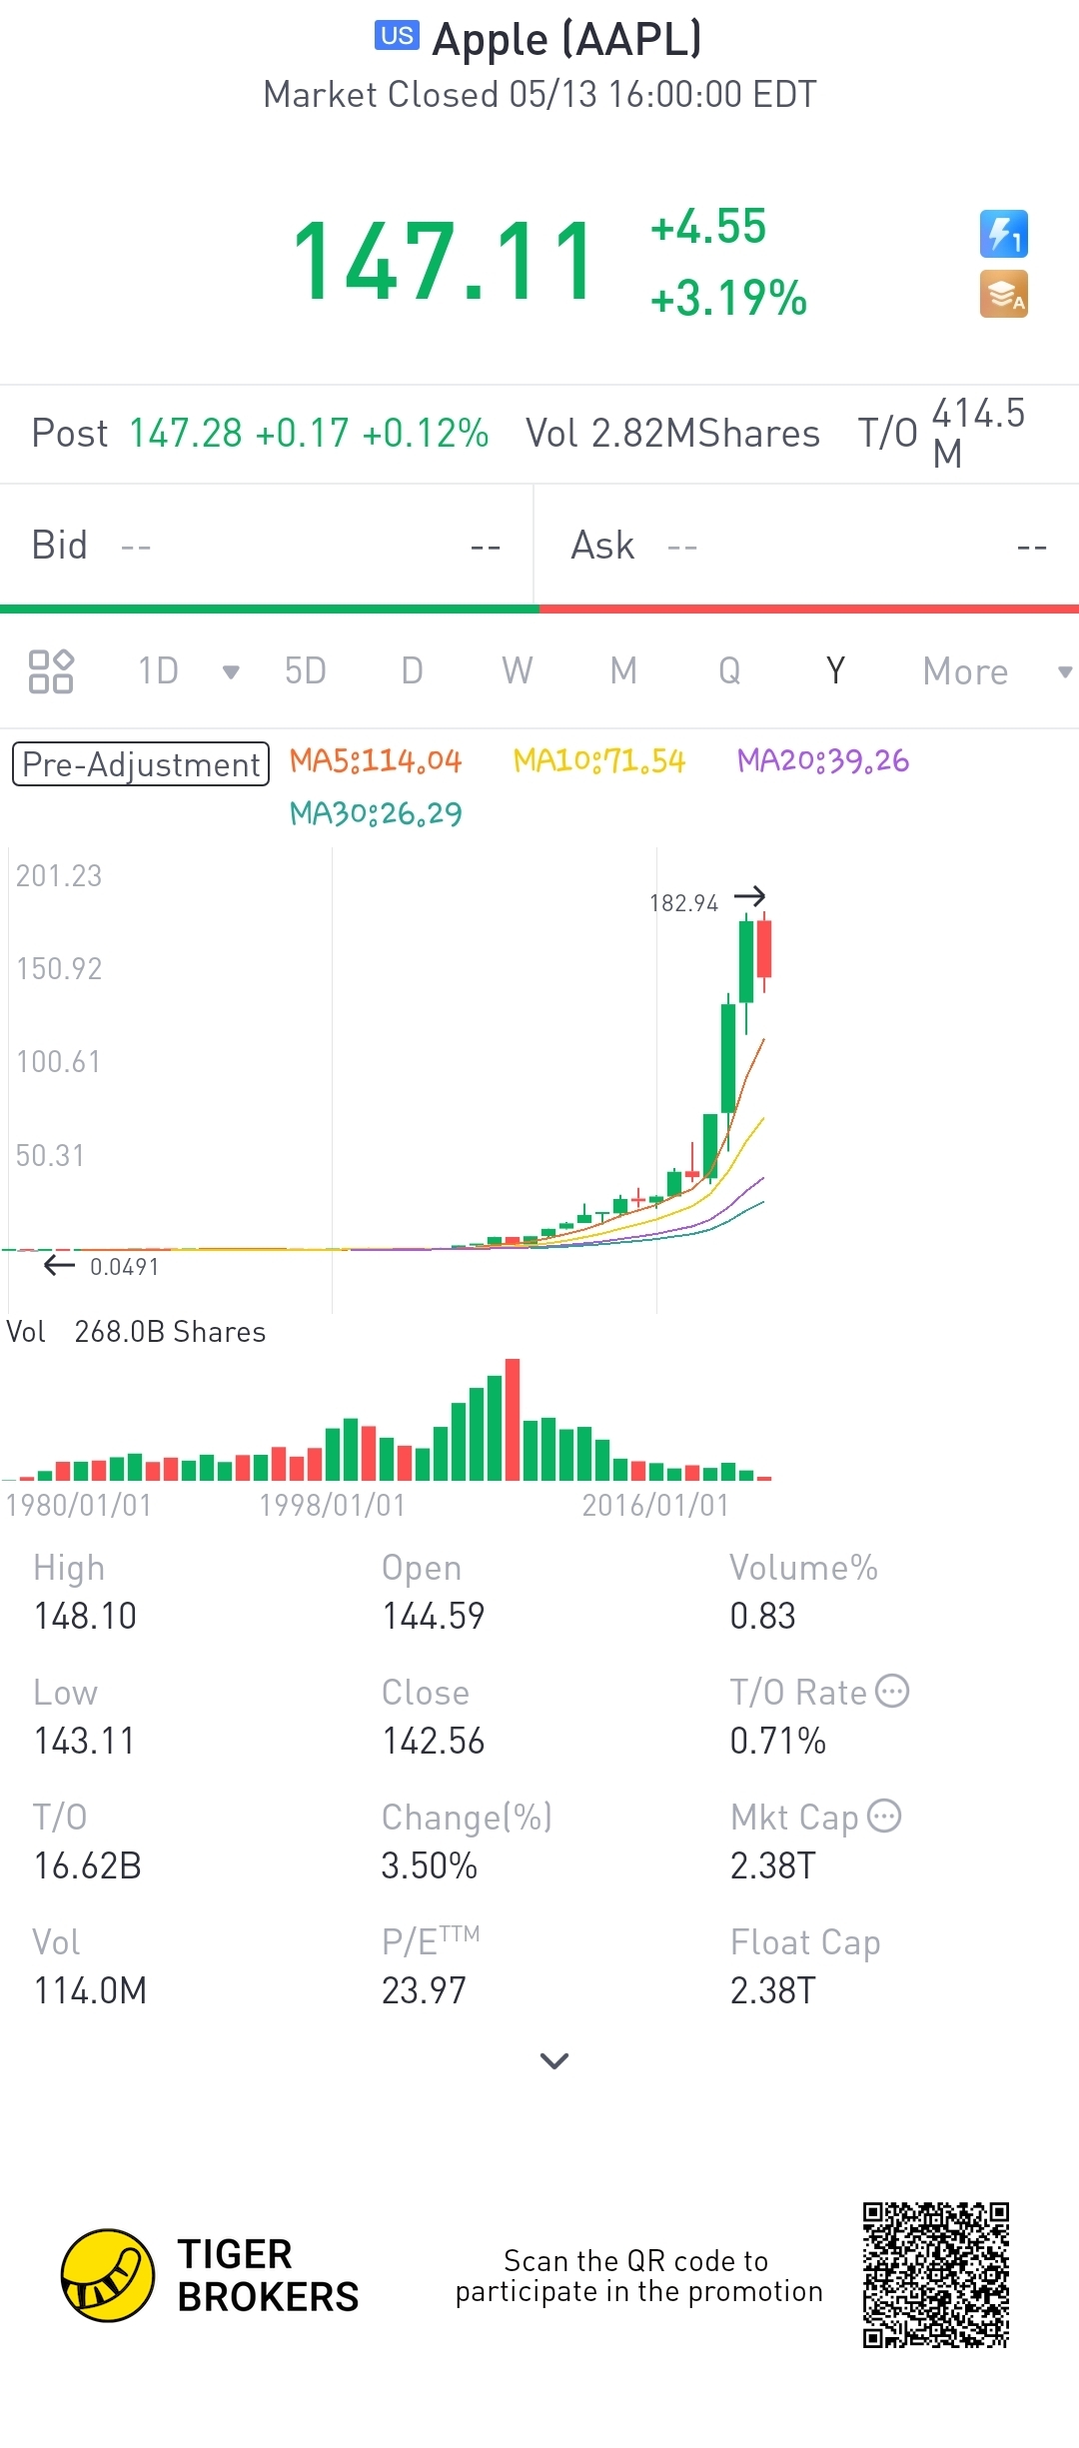
Task: Tap the Post 147.28 after-hours quote
Action: tap(260, 434)
